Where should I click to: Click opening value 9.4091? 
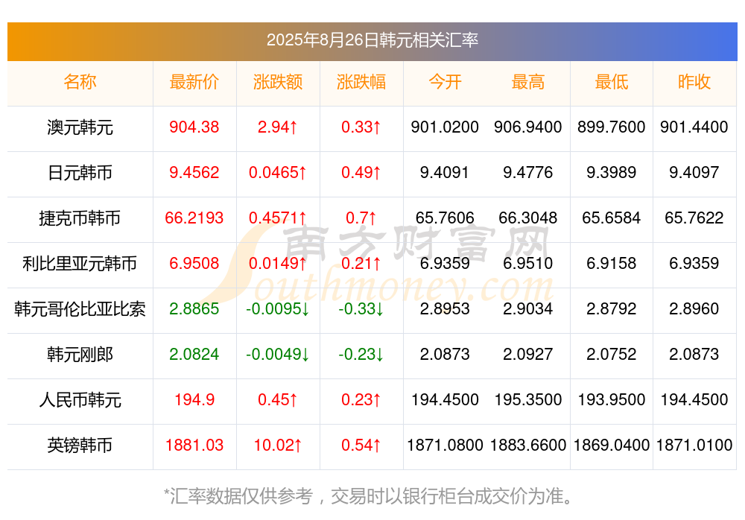pos(445,172)
